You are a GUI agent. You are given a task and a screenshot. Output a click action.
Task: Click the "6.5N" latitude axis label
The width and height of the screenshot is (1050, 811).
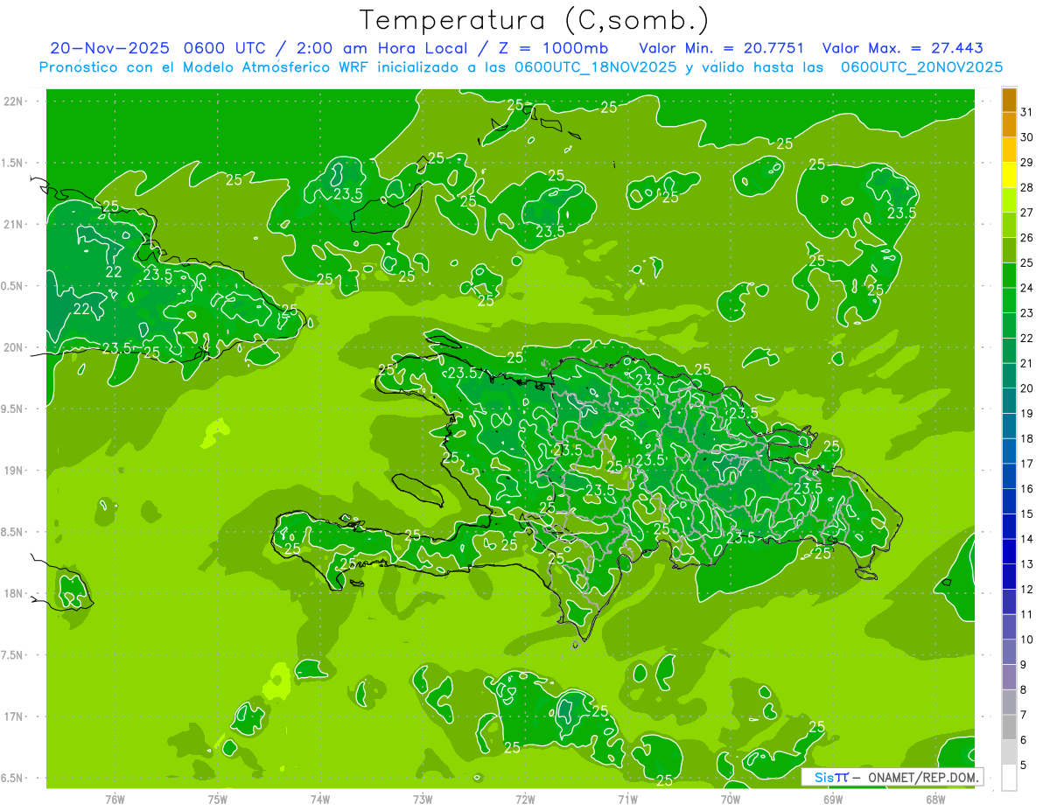click(x=13, y=778)
